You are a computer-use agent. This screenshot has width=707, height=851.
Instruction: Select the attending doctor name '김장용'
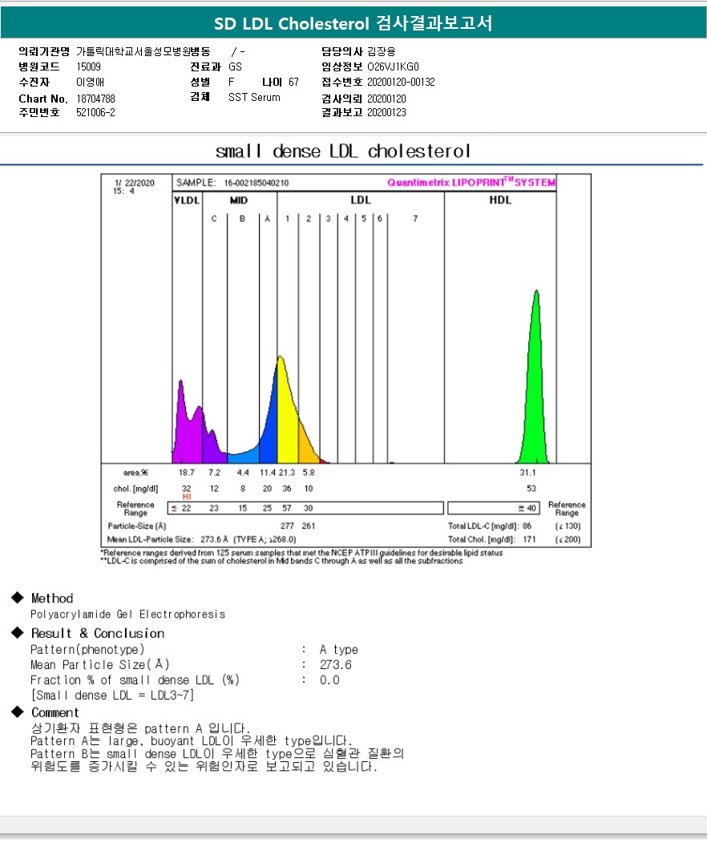[382, 51]
